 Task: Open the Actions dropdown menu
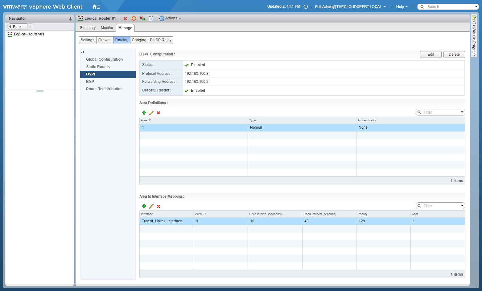[x=171, y=18]
